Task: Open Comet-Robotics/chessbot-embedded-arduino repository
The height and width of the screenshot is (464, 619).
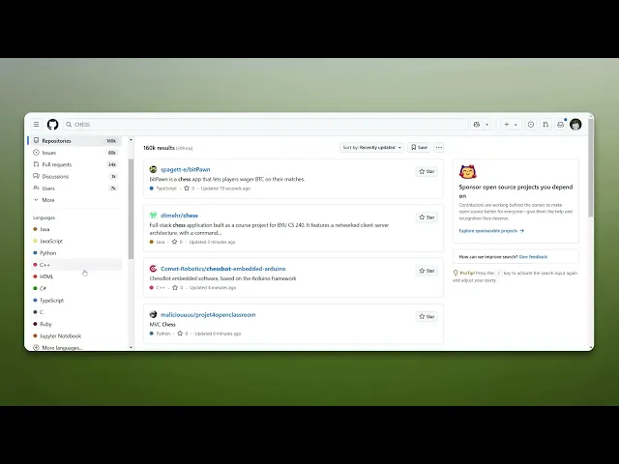Action: [222, 269]
